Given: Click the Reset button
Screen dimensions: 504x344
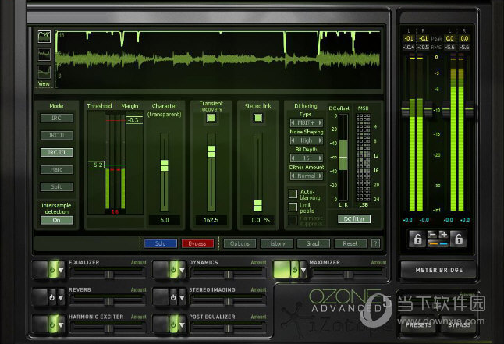Looking at the screenshot, I should coord(350,243).
